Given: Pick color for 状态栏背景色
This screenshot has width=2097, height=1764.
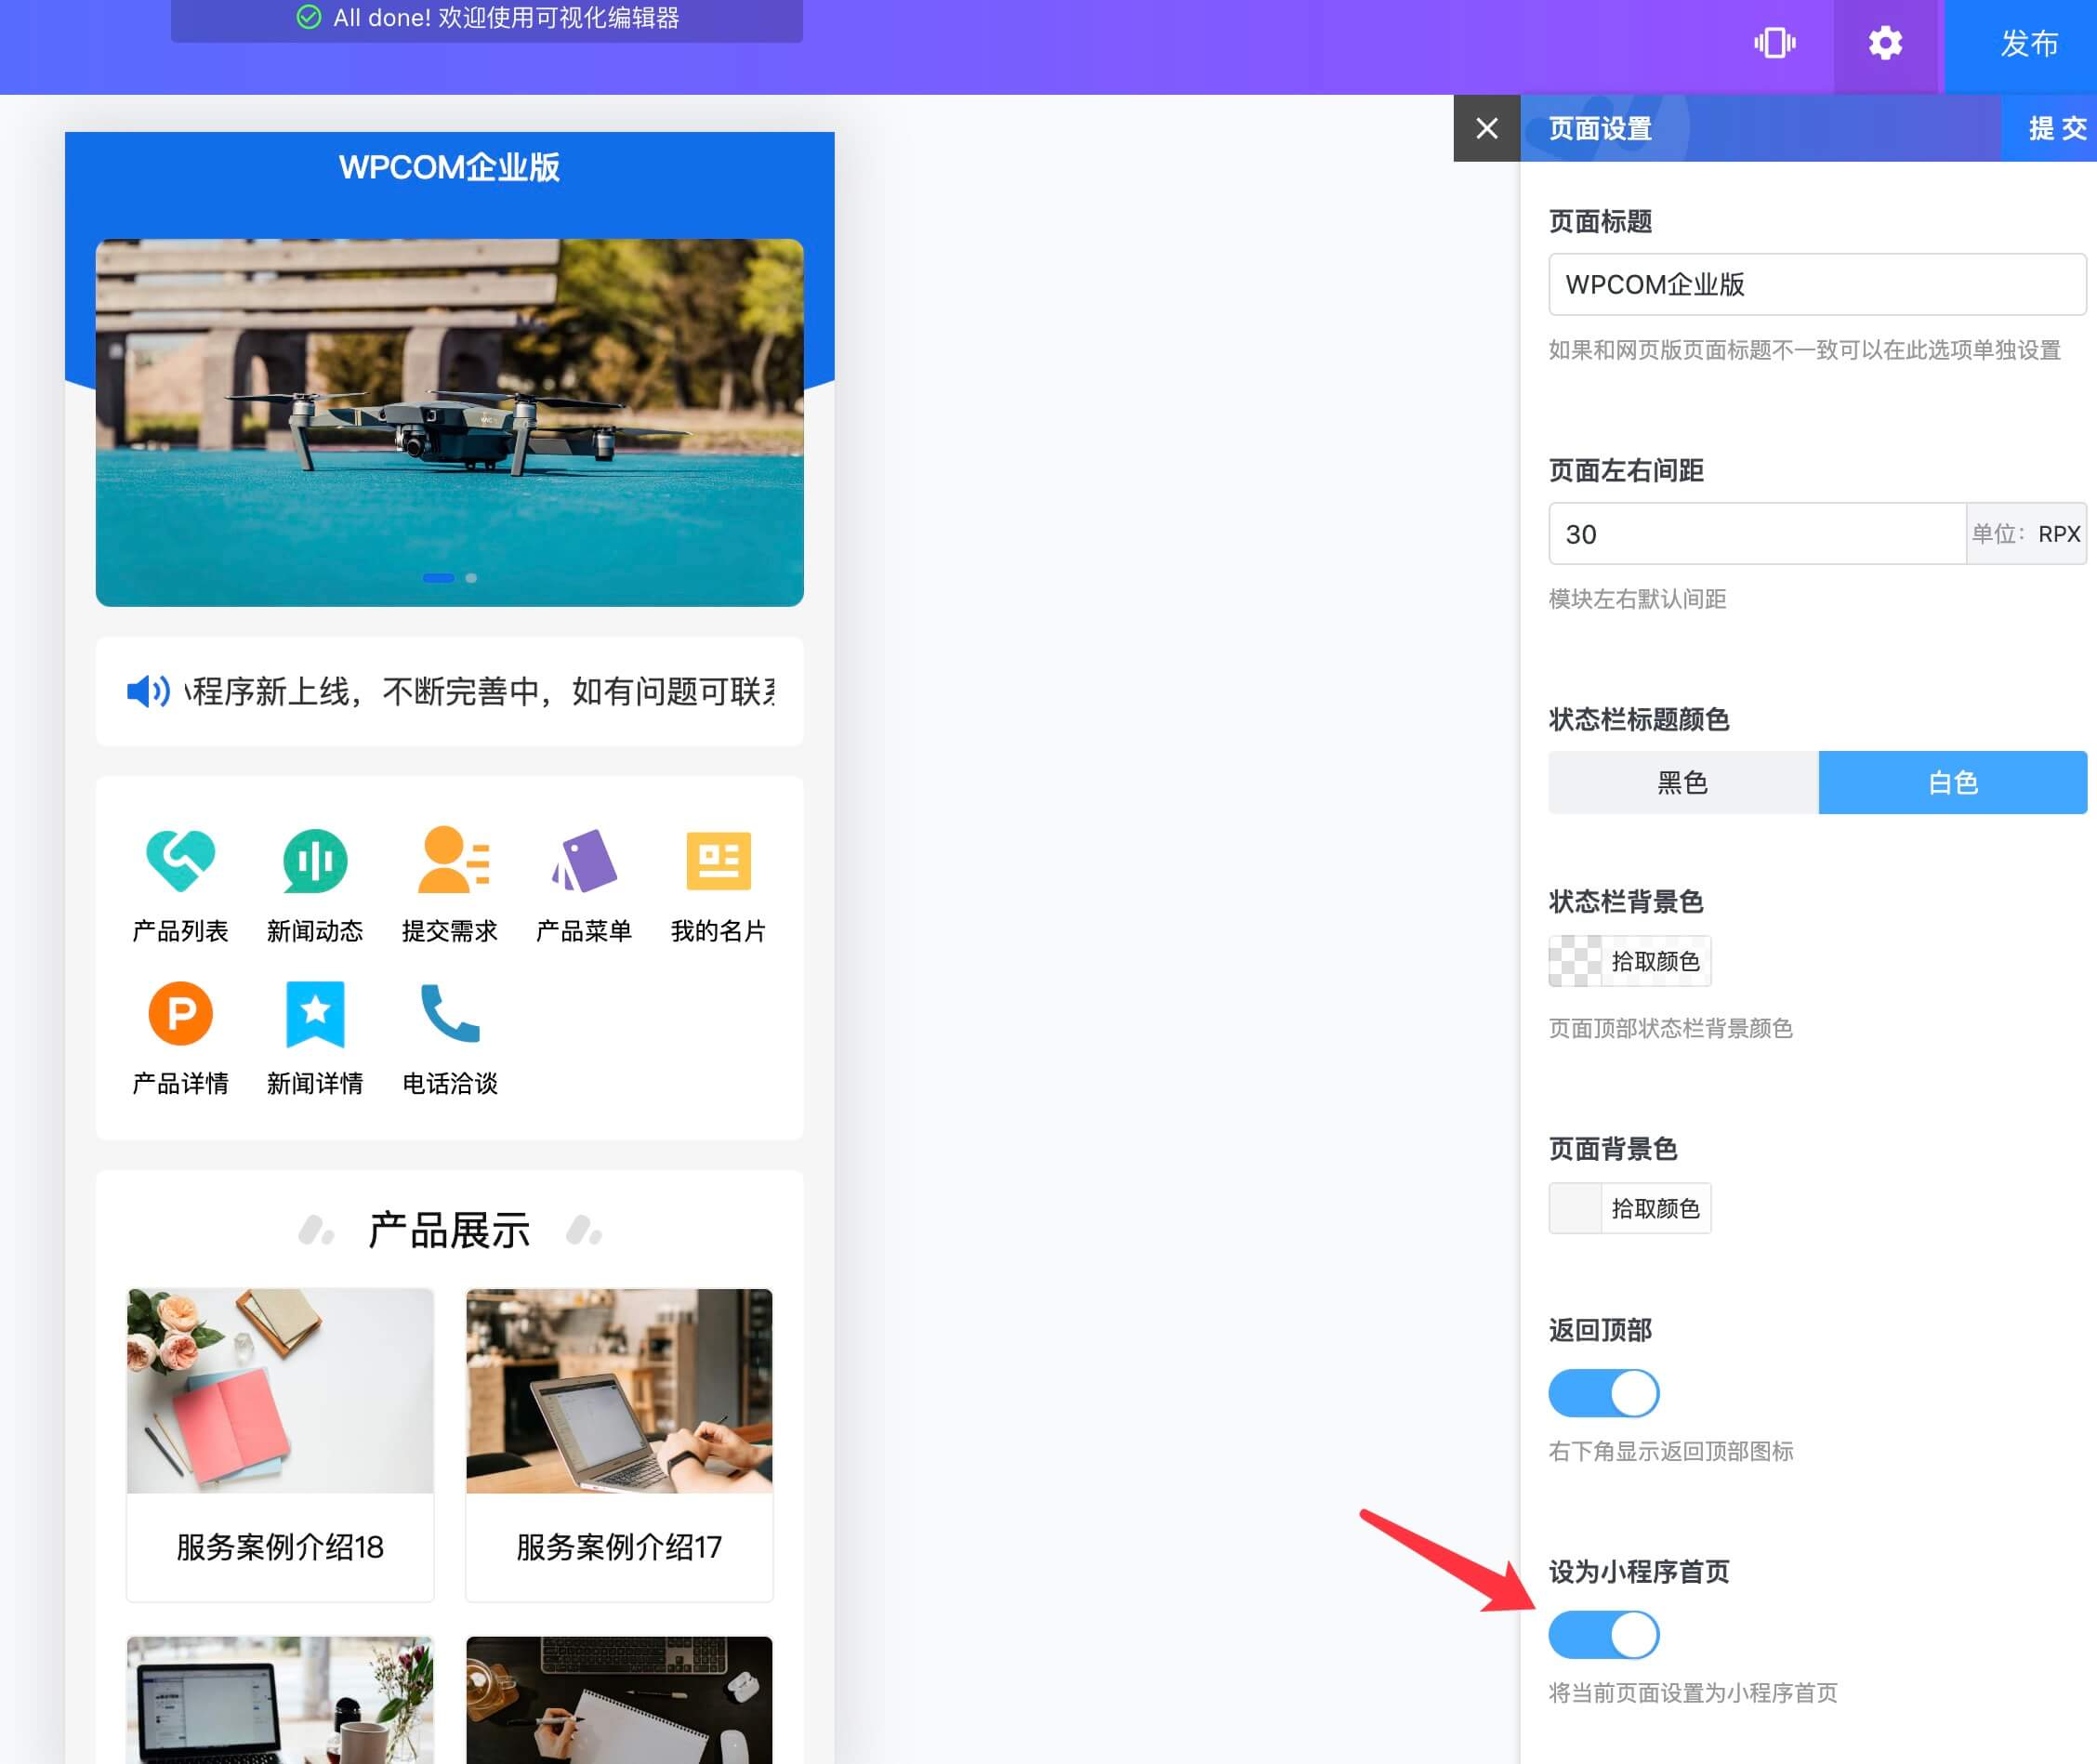Looking at the screenshot, I should 1655,961.
